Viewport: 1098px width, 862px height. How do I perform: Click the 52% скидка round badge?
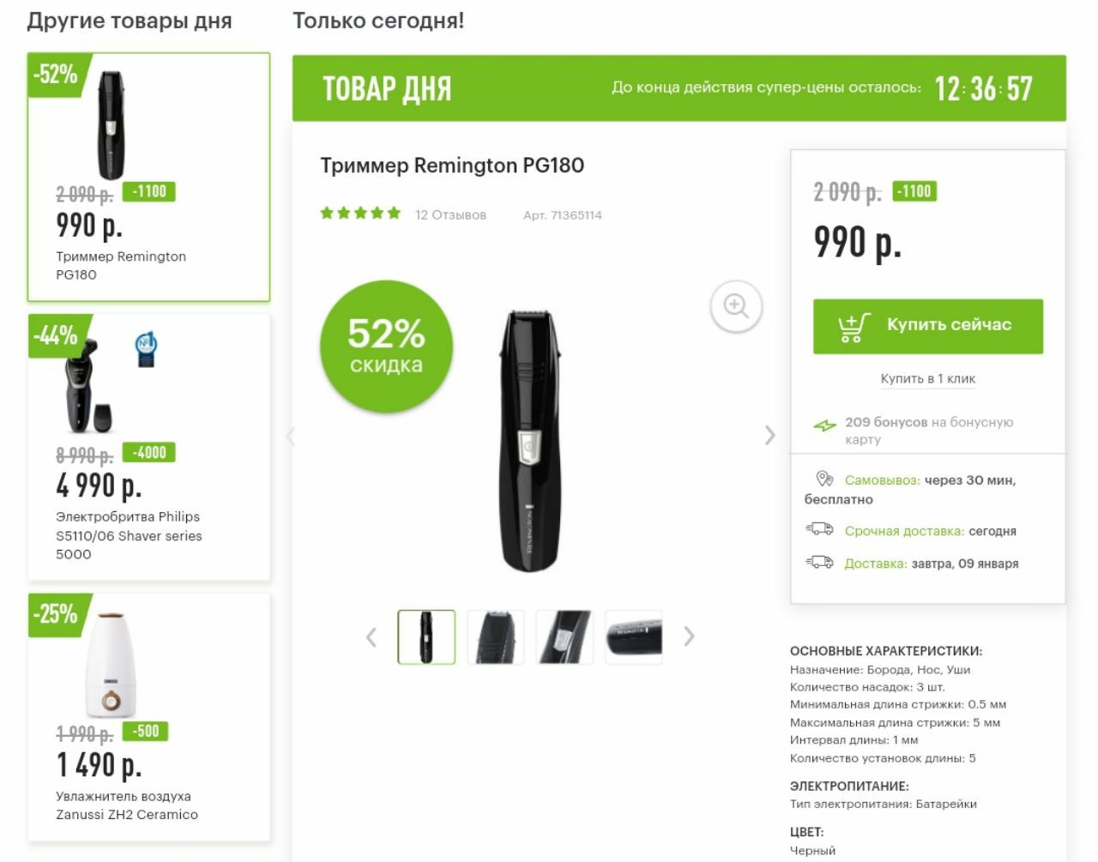coord(386,347)
